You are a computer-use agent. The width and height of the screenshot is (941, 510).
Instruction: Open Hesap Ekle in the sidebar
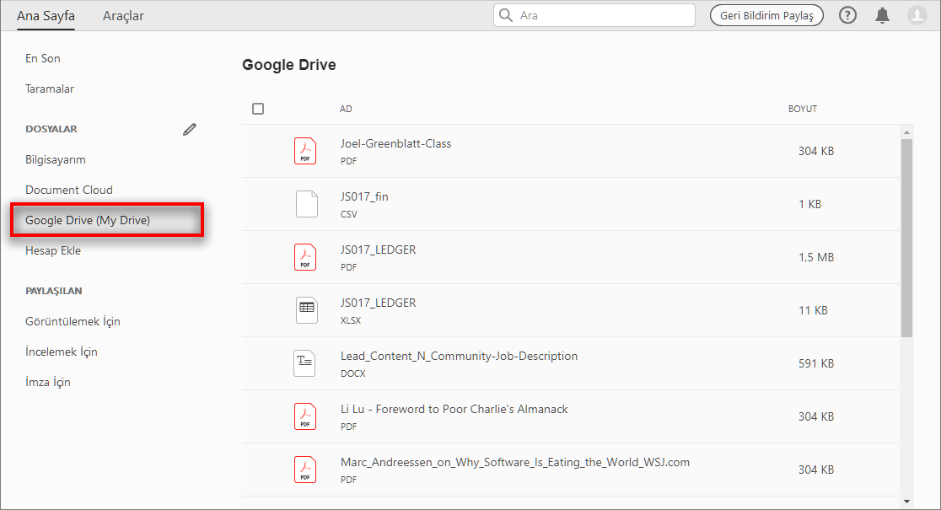[53, 250]
